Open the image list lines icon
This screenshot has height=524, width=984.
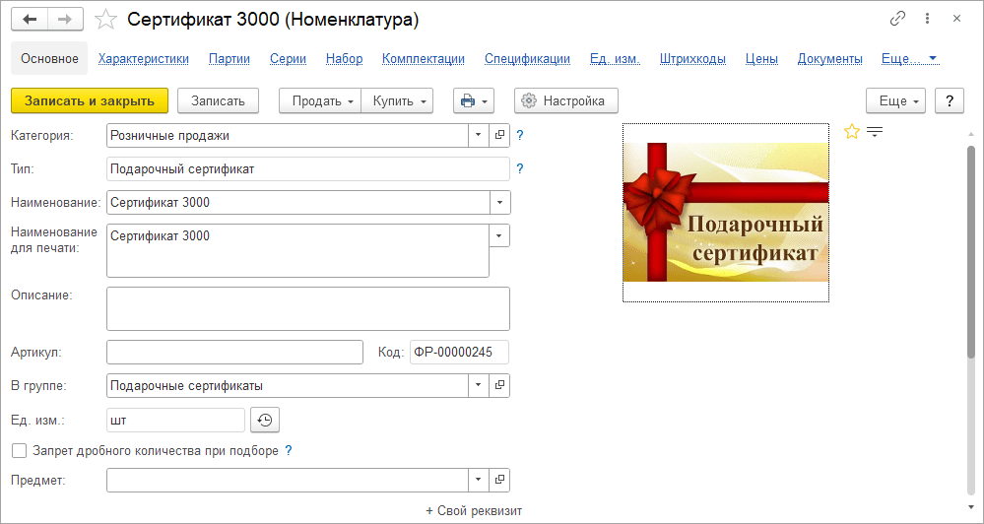(x=875, y=131)
